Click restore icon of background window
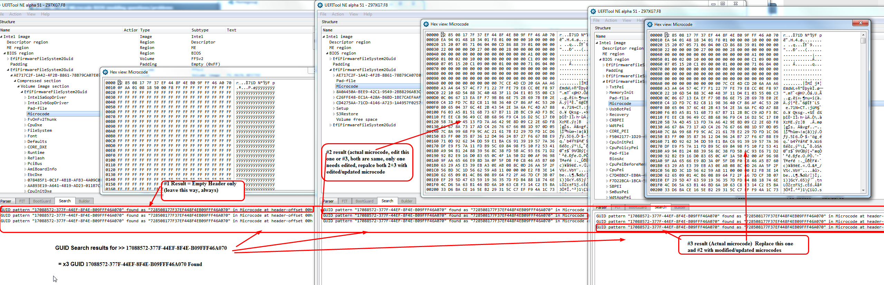884x285 pixels. coord(723,3)
